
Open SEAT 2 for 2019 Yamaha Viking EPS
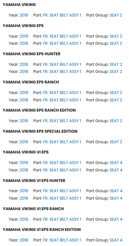(116, 36)
